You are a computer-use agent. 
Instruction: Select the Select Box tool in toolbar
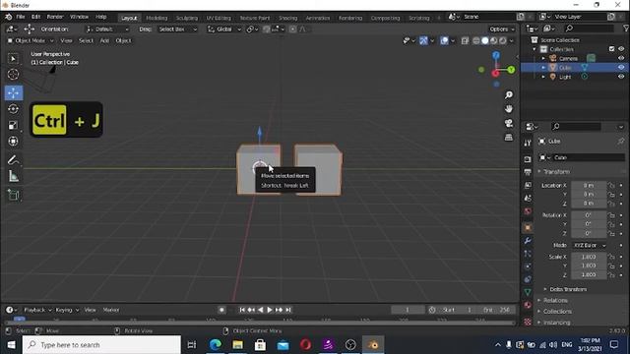13,59
